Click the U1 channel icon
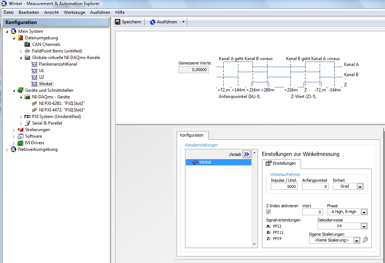The height and width of the screenshot is (263, 385). click(34, 71)
